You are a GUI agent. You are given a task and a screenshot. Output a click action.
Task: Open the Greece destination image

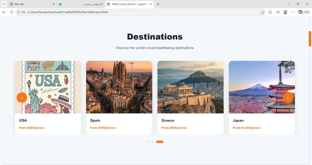pos(190,87)
